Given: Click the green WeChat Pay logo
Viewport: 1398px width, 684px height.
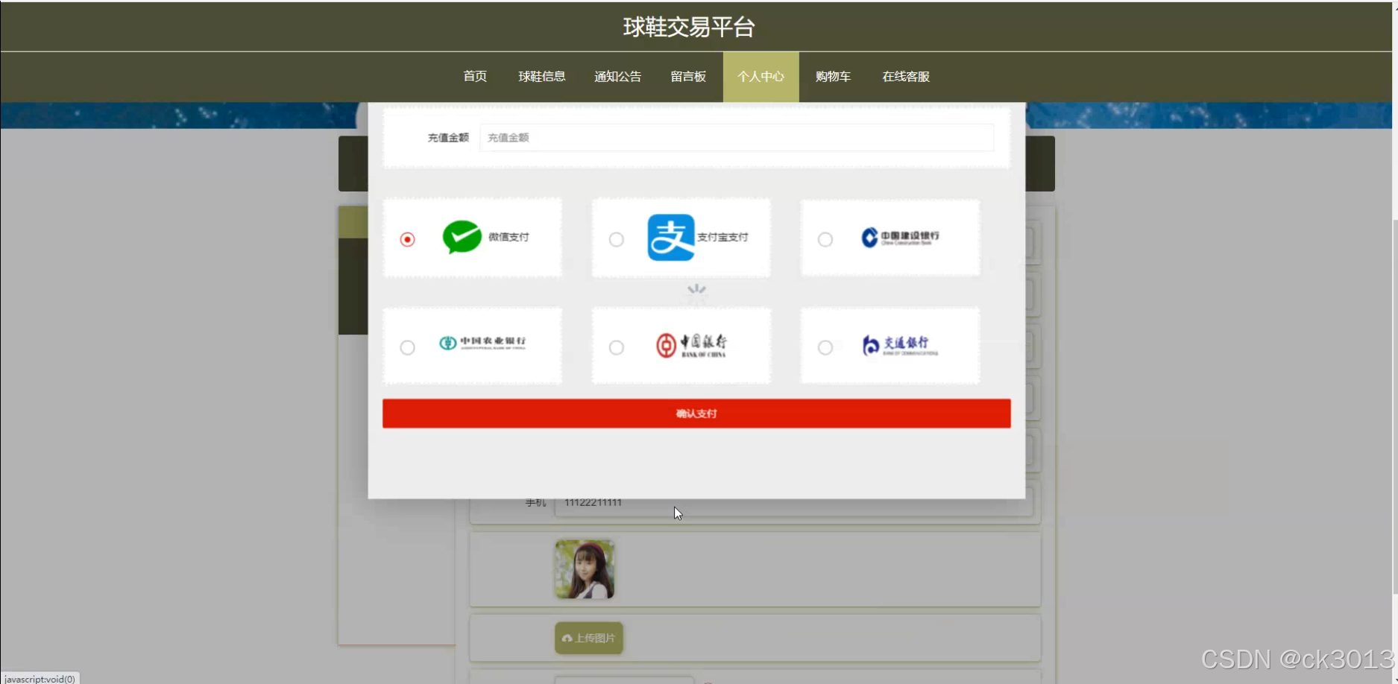Looking at the screenshot, I should coord(462,237).
